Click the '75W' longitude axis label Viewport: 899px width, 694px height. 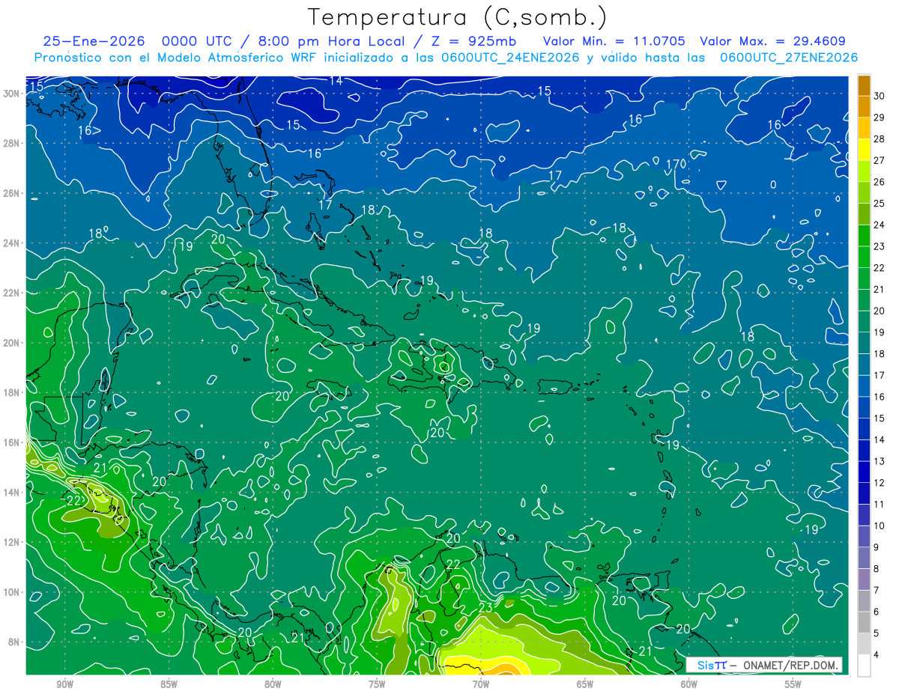tap(377, 684)
